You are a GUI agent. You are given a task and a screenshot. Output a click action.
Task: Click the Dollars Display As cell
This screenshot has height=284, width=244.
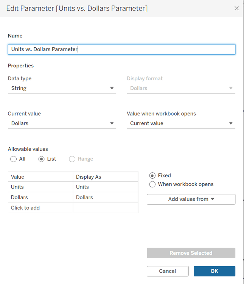click(x=106, y=197)
